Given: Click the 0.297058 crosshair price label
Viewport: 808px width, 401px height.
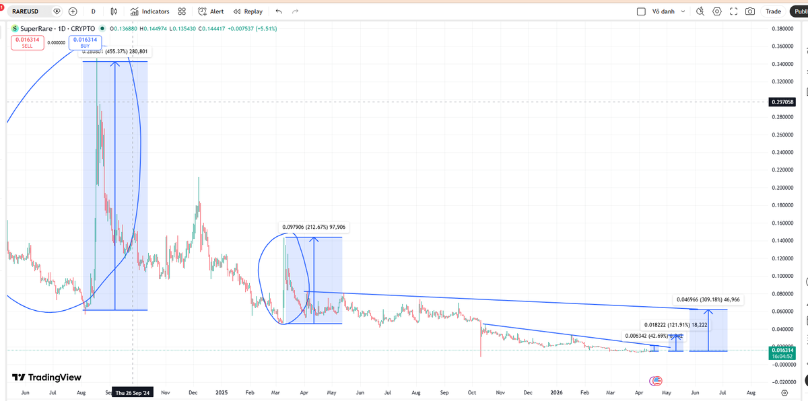Looking at the screenshot, I should 781,102.
